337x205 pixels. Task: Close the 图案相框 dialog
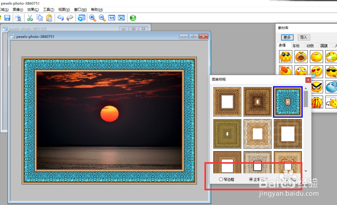[308, 80]
